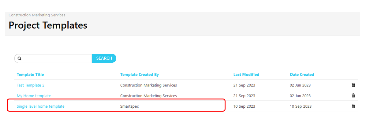Sort by Last Modified column header
Image resolution: width=366 pixels, height=125 pixels.
point(246,75)
